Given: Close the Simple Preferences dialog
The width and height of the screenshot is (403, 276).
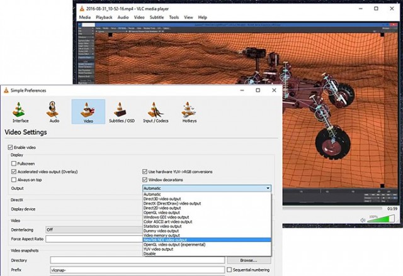Looking at the screenshot, I should tap(274, 91).
